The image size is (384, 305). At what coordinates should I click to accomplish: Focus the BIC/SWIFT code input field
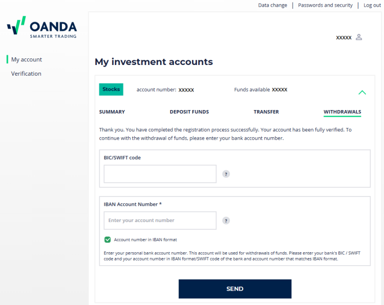click(160, 174)
